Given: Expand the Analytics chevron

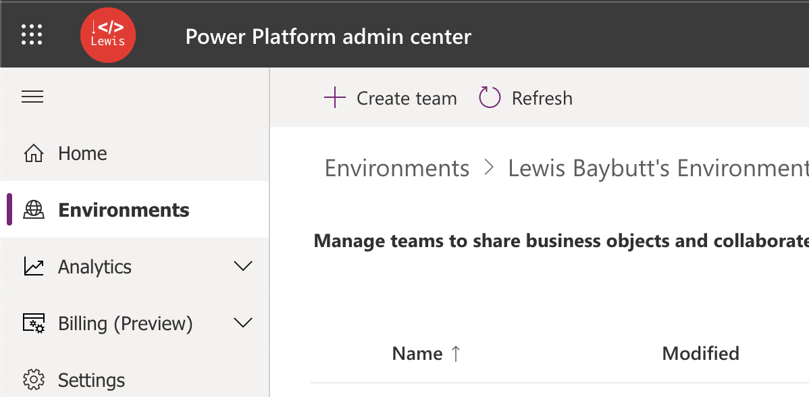Looking at the screenshot, I should point(242,266).
